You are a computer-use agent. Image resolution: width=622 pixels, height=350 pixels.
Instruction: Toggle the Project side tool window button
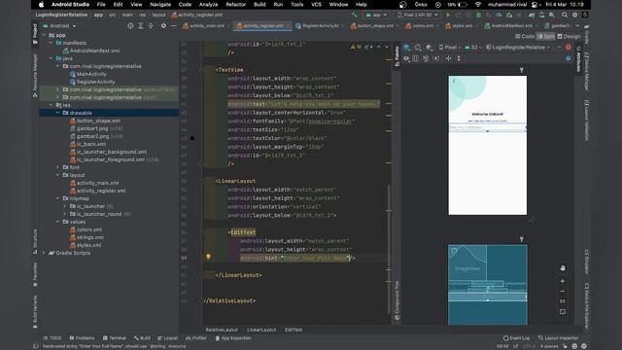click(35, 34)
